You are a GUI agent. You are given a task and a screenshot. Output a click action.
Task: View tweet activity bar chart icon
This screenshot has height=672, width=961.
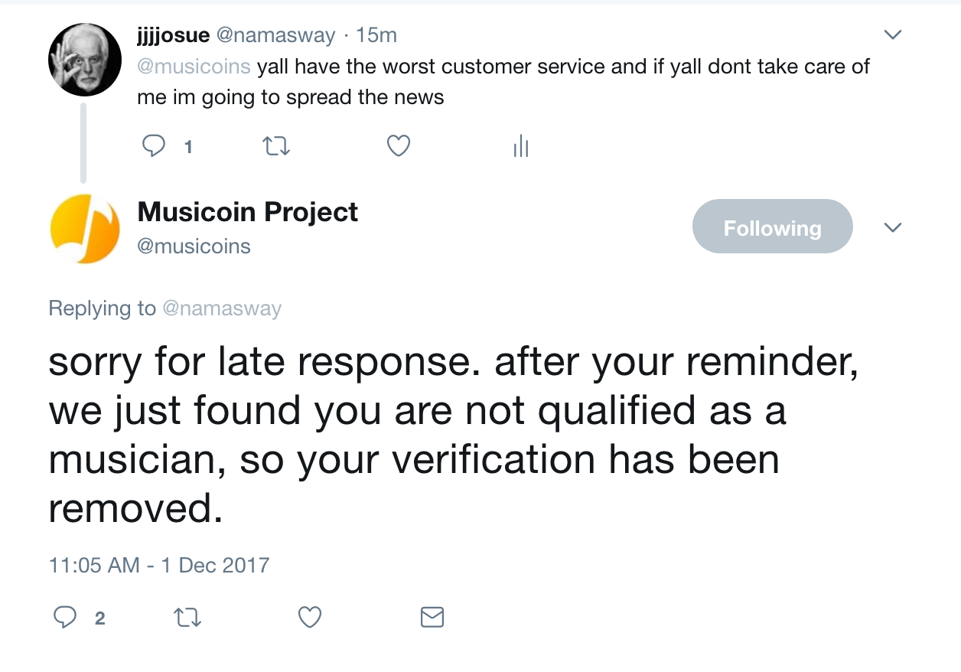click(521, 145)
